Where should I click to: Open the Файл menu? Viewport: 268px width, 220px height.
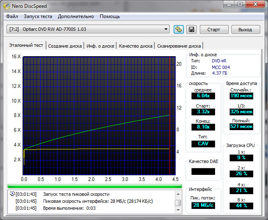(x=12, y=16)
